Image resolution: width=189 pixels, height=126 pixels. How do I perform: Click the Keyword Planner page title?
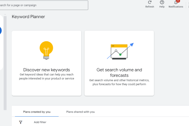[x=28, y=17]
